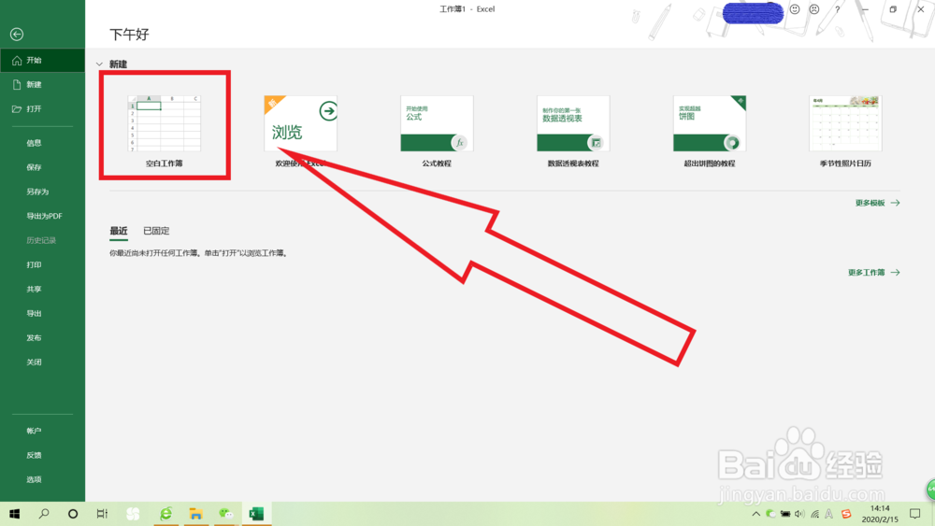Click 导出为PDF in the sidebar
This screenshot has height=526, width=935.
42,216
